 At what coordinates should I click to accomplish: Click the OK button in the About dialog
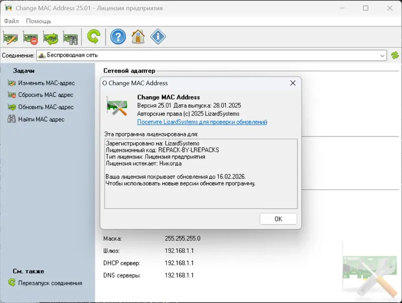point(278,218)
